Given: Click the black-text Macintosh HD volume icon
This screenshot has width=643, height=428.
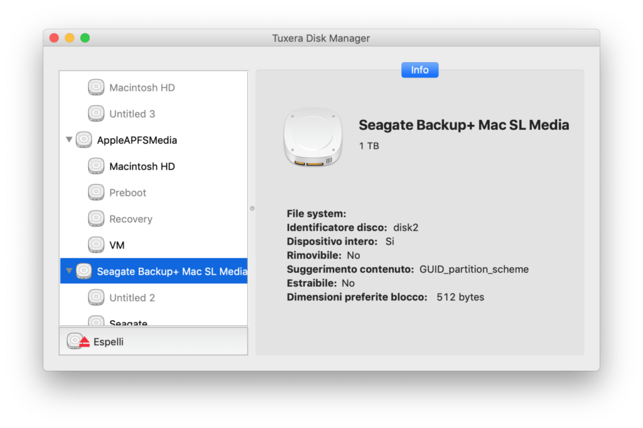Looking at the screenshot, I should tap(96, 166).
